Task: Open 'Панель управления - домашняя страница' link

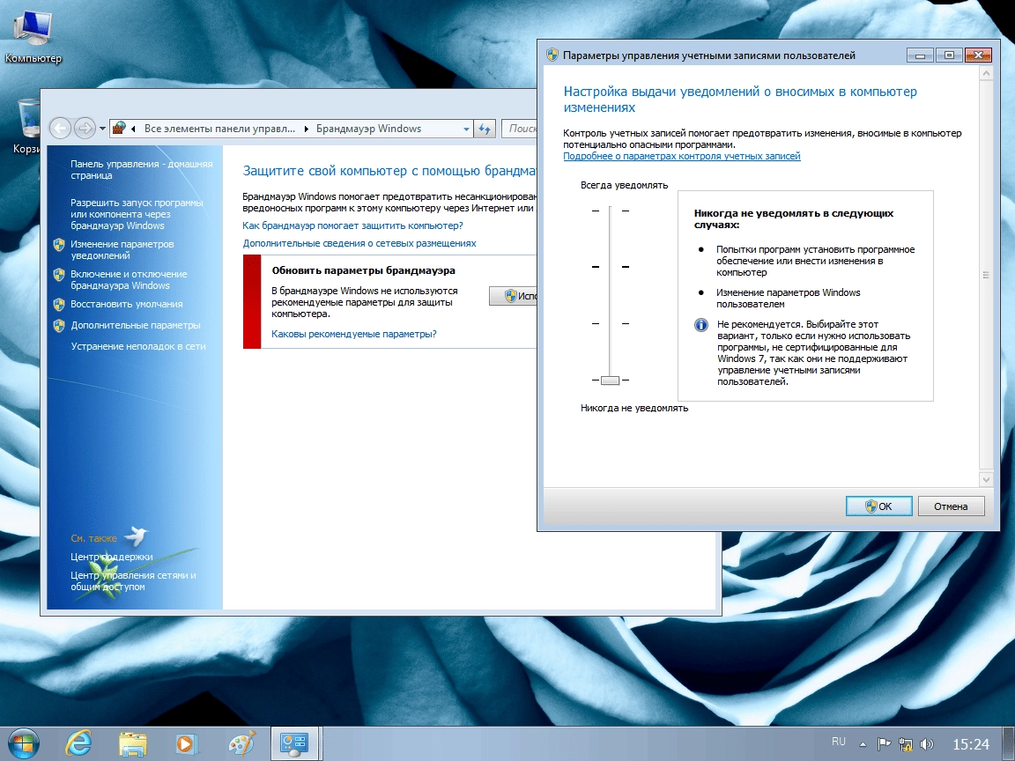Action: [x=141, y=169]
